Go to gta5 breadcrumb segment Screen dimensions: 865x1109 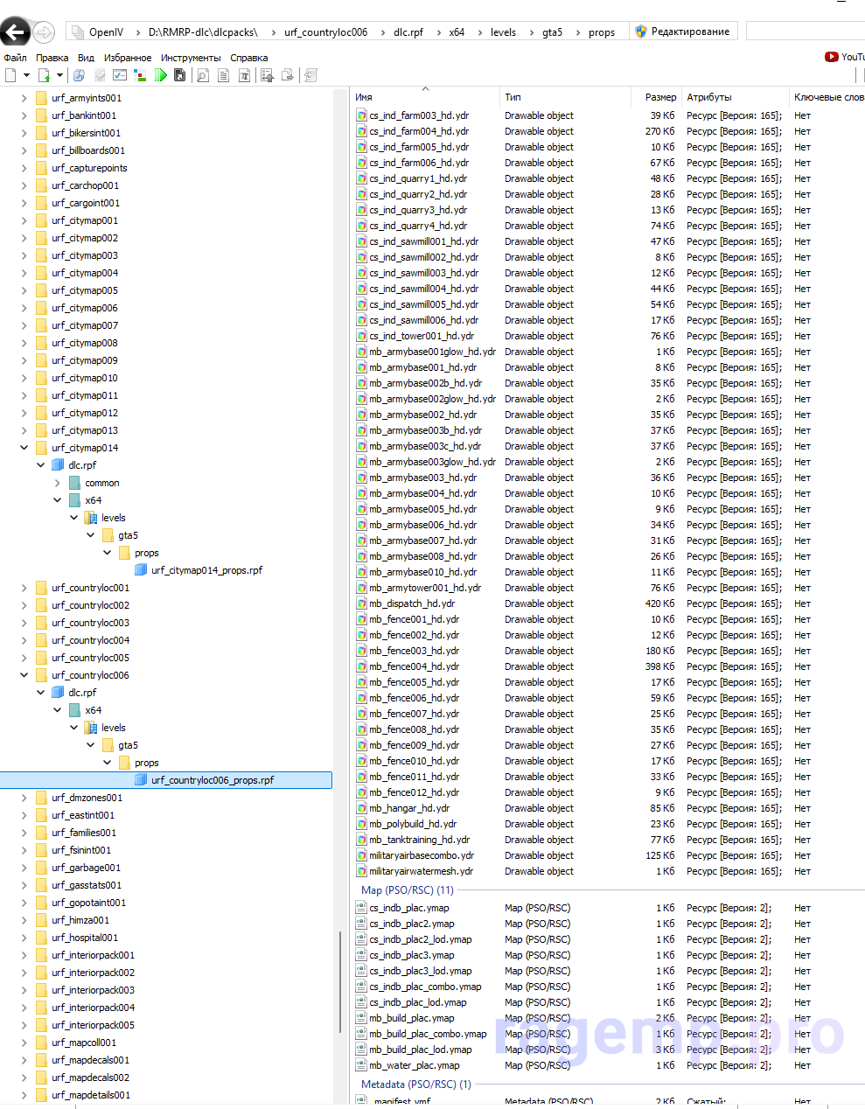pos(552,32)
